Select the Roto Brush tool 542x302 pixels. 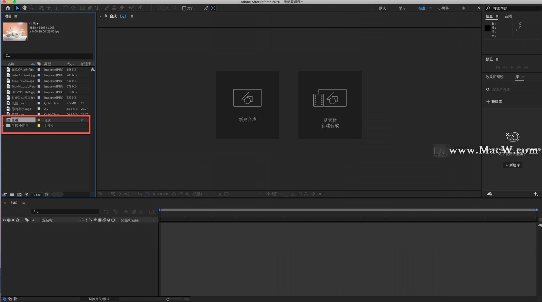pos(131,8)
